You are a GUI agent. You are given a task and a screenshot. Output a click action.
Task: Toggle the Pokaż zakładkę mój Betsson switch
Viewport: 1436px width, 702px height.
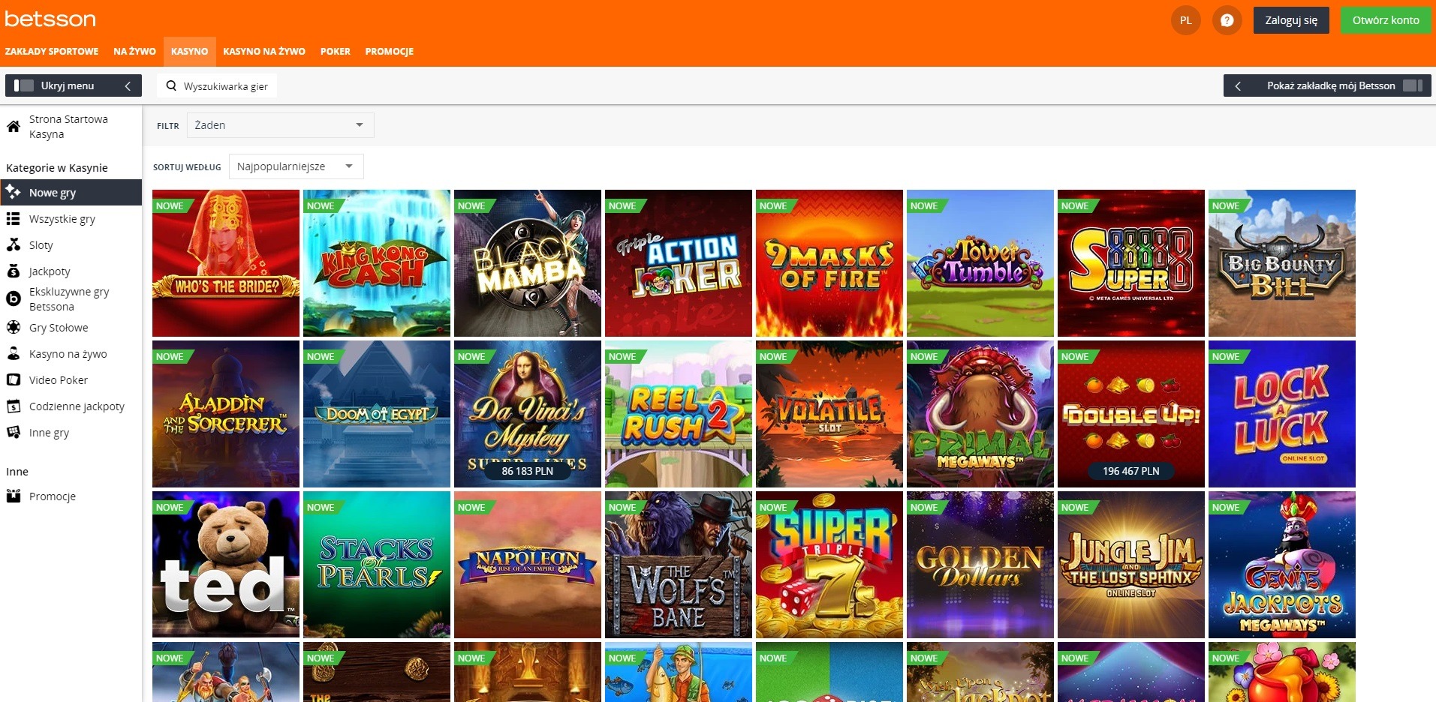[x=1412, y=85]
